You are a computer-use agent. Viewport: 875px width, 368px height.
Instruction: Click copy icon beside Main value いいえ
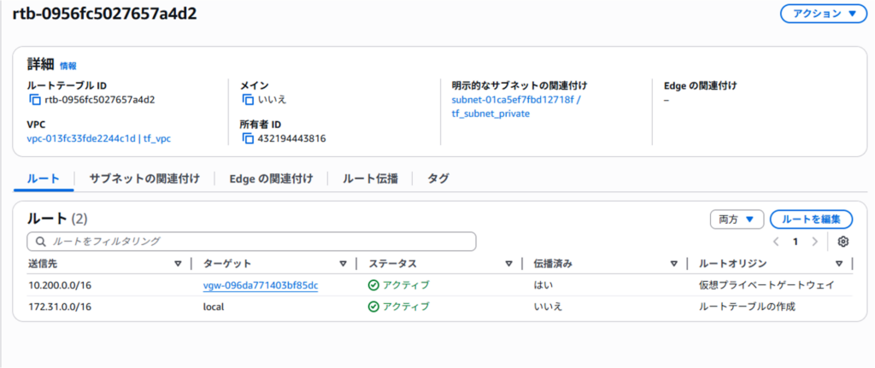247,100
